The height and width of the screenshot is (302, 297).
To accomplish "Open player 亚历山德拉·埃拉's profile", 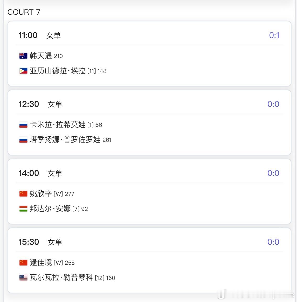I will 58,71.
